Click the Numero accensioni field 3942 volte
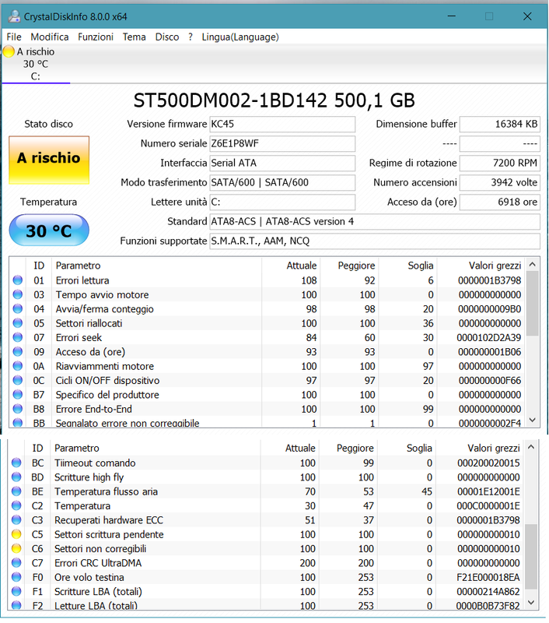 pyautogui.click(x=499, y=182)
